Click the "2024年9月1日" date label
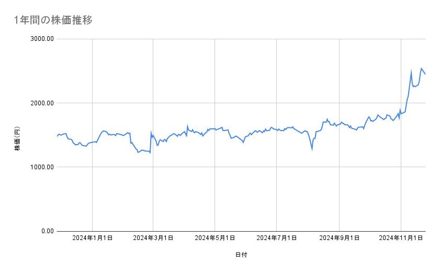Screen dimensions: 439x272 click(x=340, y=238)
